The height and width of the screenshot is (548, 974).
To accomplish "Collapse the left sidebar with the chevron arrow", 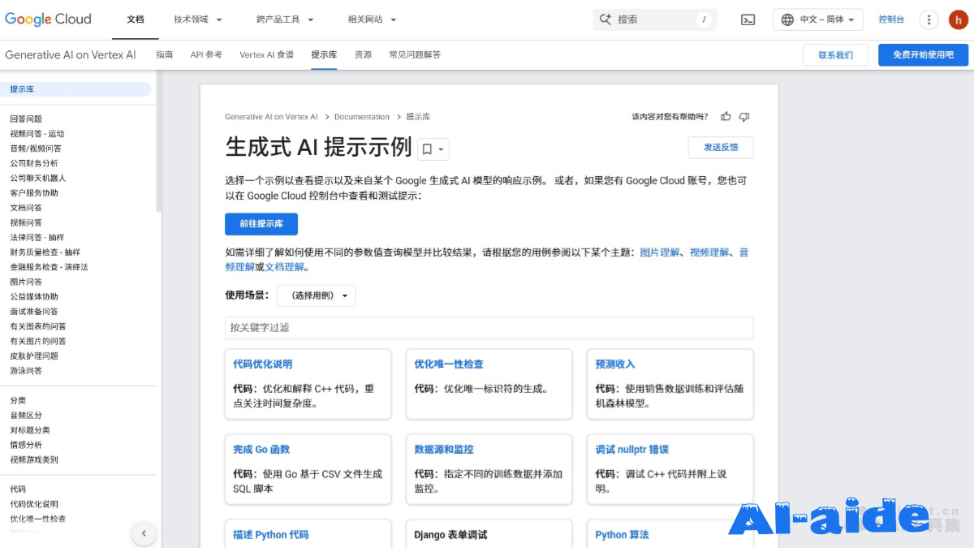I will click(x=144, y=533).
